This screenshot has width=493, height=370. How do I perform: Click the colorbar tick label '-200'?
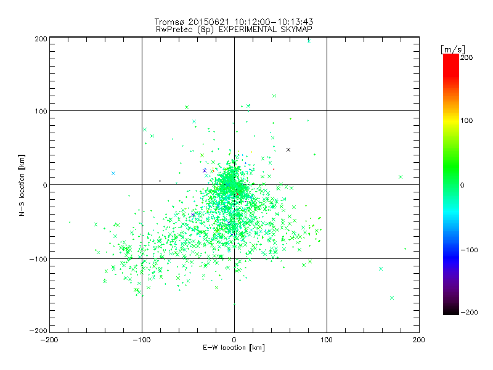tap(469, 312)
